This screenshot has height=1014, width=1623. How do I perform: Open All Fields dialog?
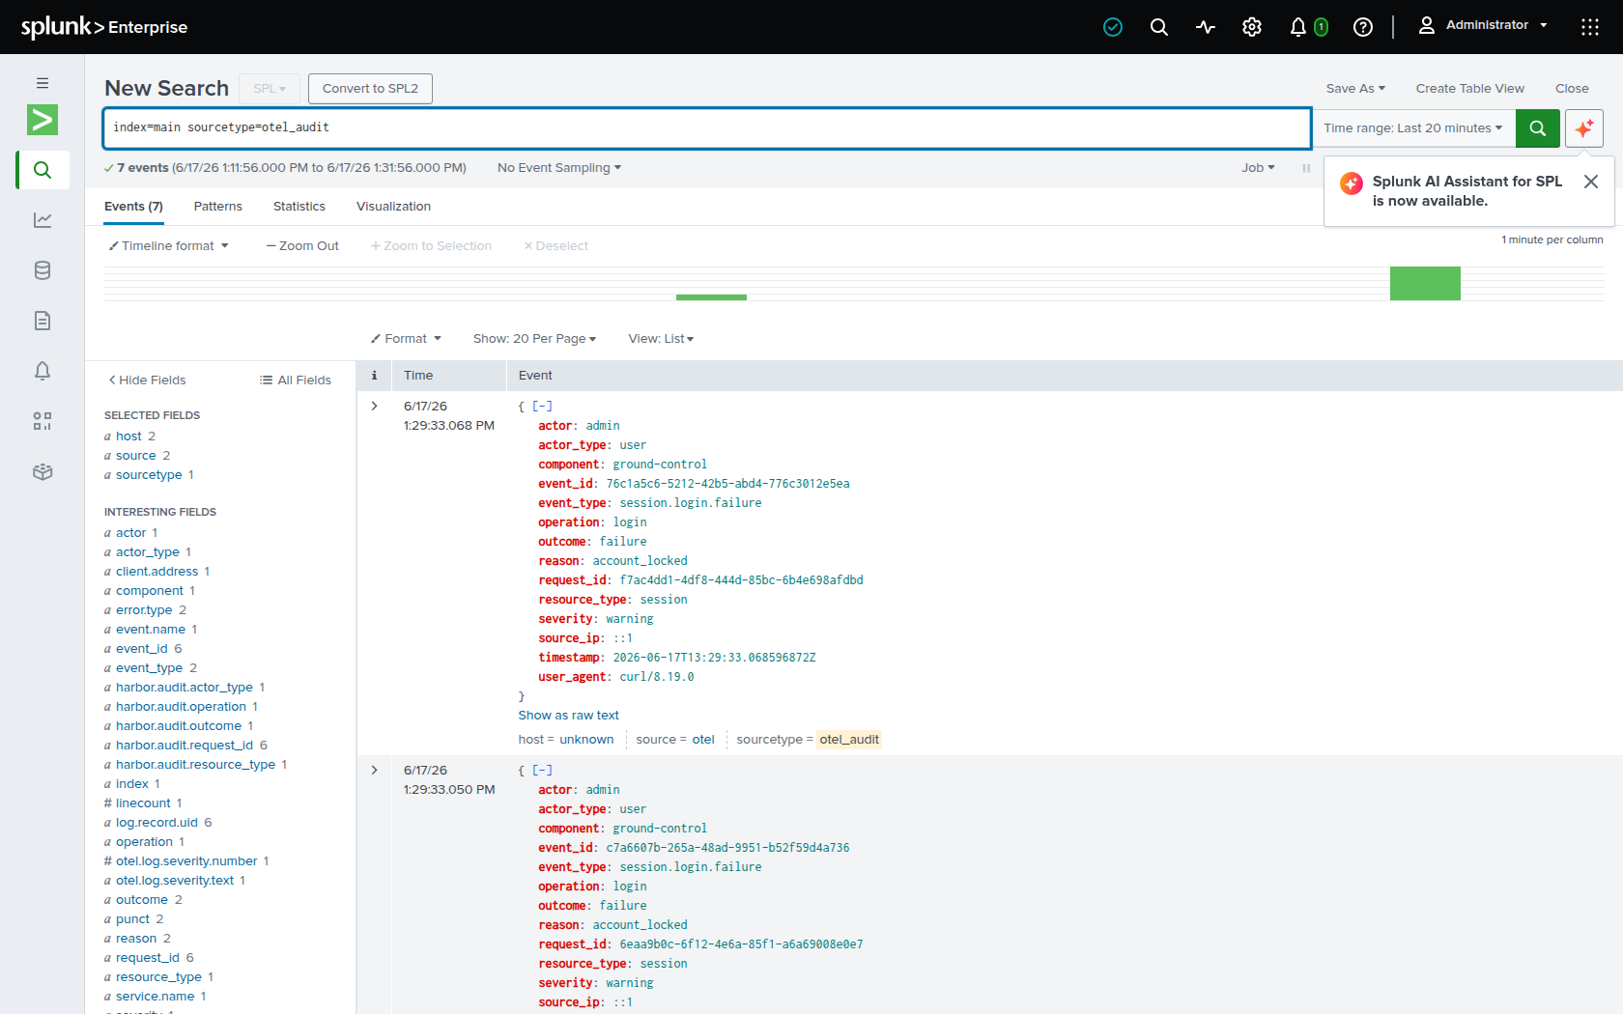click(296, 380)
